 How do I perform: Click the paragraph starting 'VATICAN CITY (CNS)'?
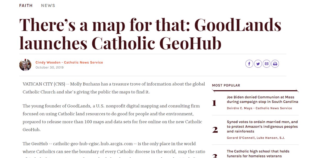point(114,88)
